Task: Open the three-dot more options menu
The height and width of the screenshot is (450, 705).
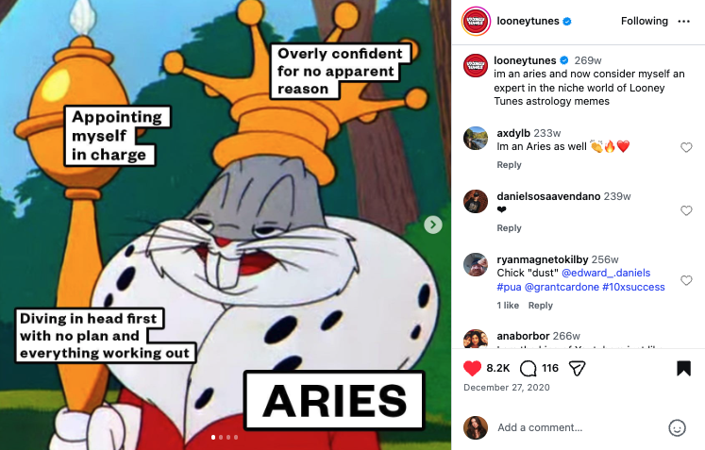Action: pos(683,21)
